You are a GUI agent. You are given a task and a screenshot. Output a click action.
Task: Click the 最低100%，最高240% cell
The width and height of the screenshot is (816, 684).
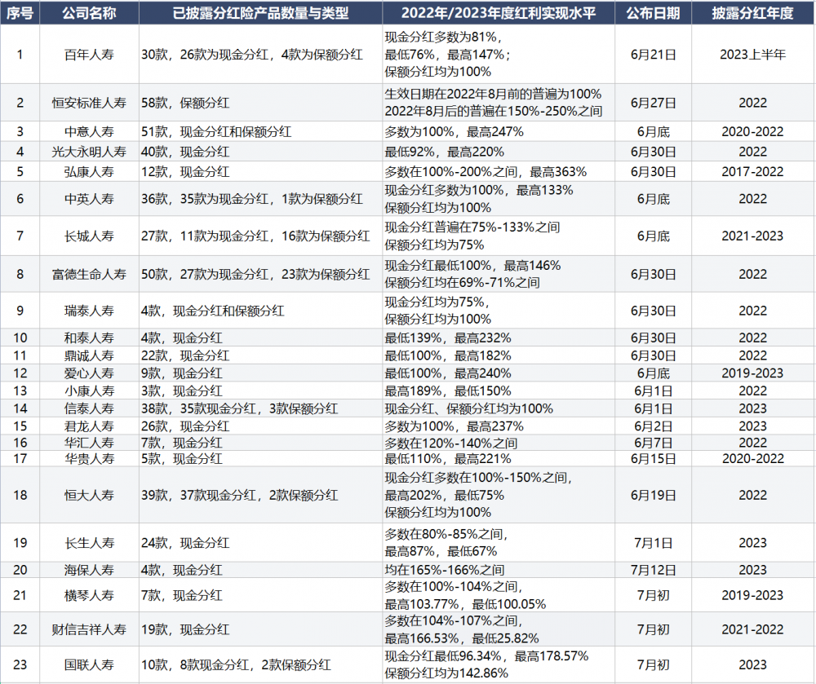coord(498,373)
